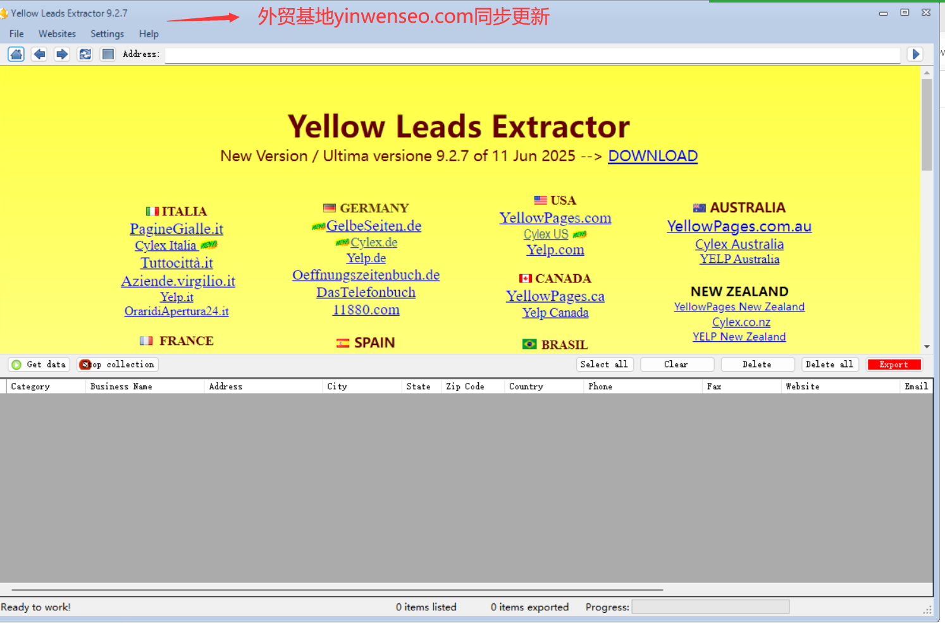Open YellowPages.ca link
Screen dimensions: 945x623
click(555, 296)
